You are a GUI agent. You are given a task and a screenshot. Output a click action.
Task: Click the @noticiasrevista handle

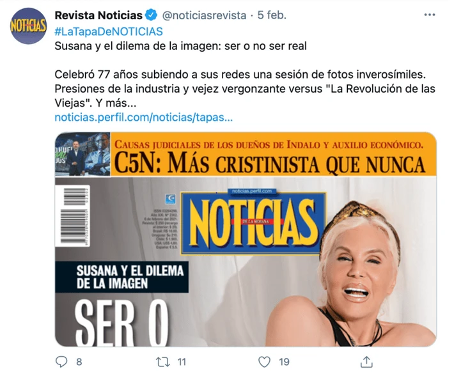point(204,15)
